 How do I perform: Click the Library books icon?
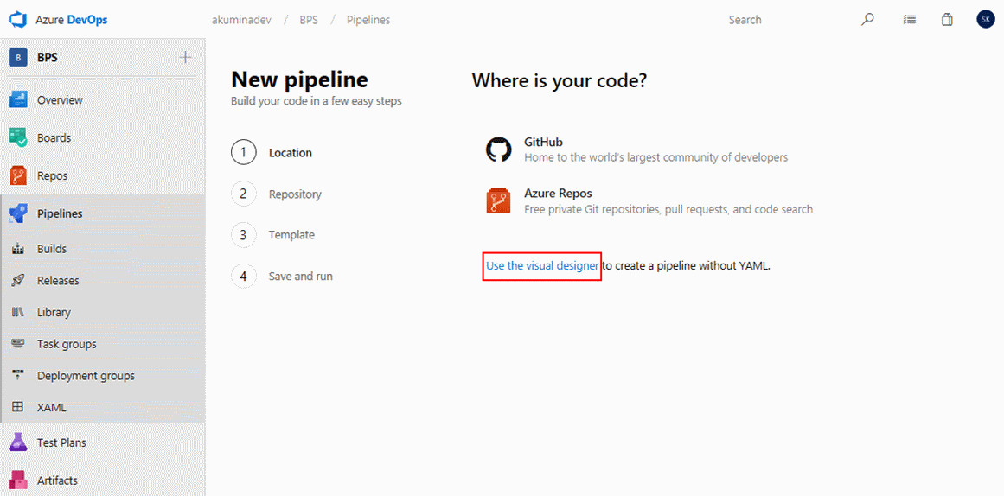pyautogui.click(x=18, y=312)
